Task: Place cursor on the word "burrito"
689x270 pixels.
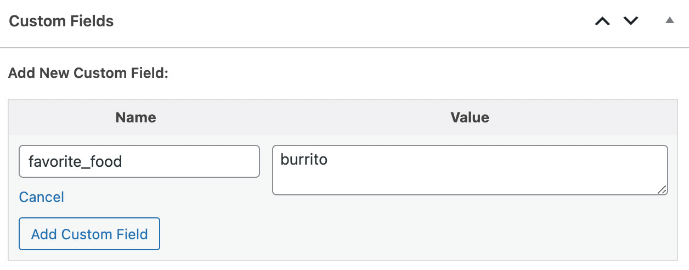Action: point(304,160)
